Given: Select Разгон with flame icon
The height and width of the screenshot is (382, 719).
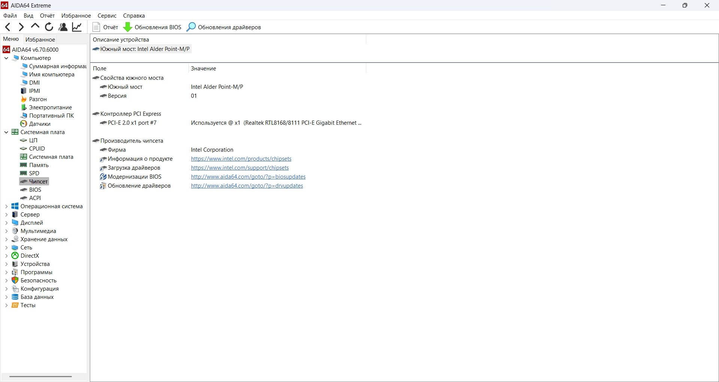Looking at the screenshot, I should point(34,99).
